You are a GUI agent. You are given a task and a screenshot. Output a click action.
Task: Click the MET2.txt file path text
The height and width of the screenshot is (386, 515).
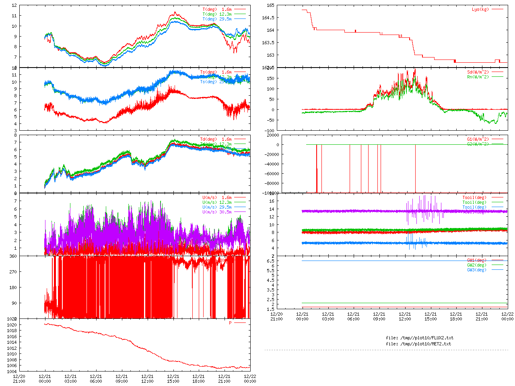tap(418, 344)
